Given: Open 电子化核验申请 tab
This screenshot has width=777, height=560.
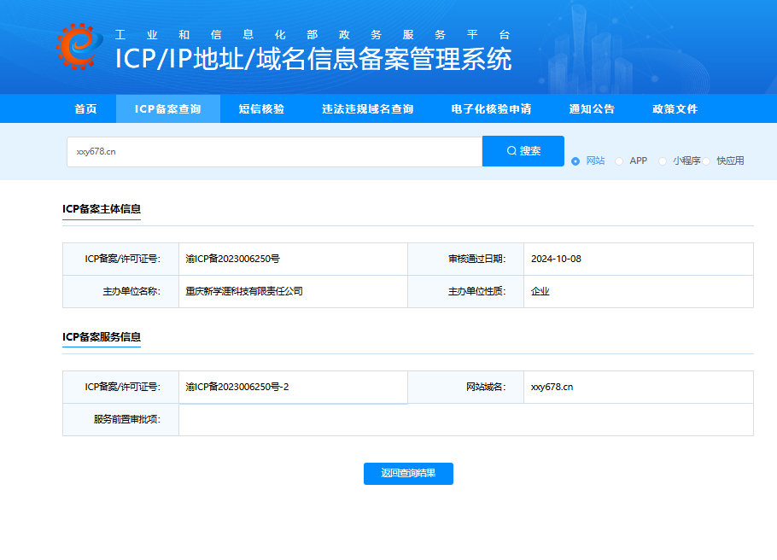Looking at the screenshot, I should coord(491,109).
